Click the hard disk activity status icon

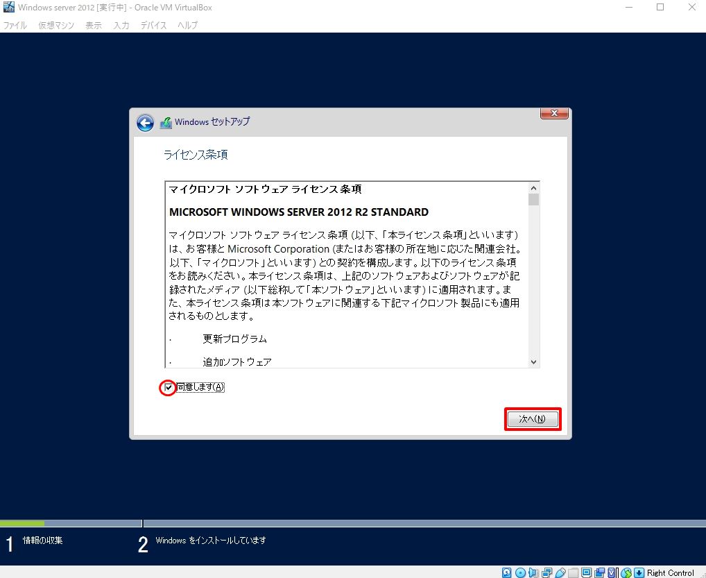506,572
